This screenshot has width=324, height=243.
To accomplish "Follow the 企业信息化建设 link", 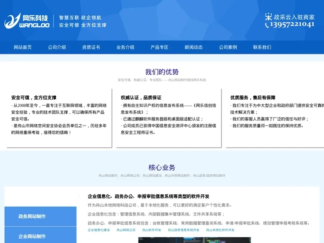I will (x=99, y=230).
